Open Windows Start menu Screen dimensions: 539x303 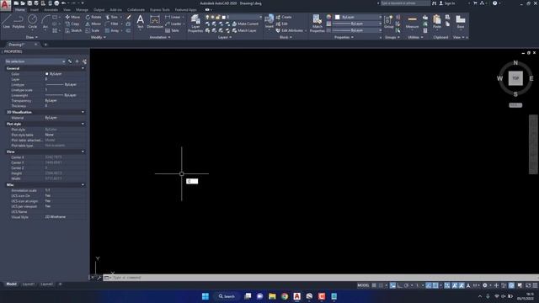click(x=205, y=296)
